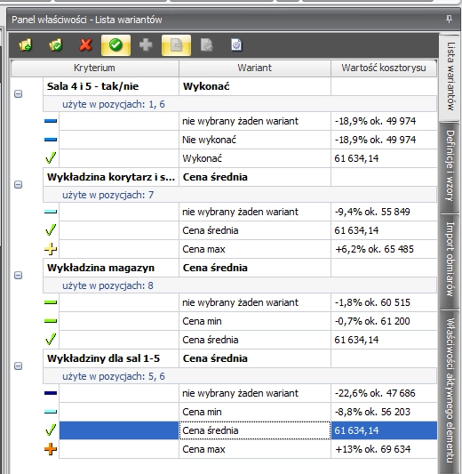Collapse the Wykładzina magazyn group

(x=18, y=276)
